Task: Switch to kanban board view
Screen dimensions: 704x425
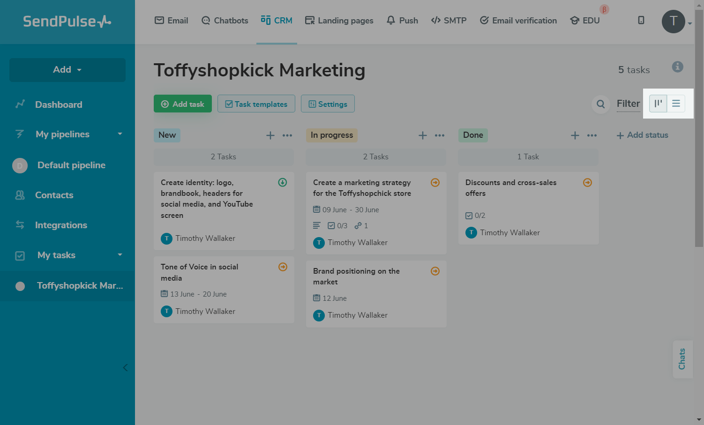Action: (x=658, y=104)
